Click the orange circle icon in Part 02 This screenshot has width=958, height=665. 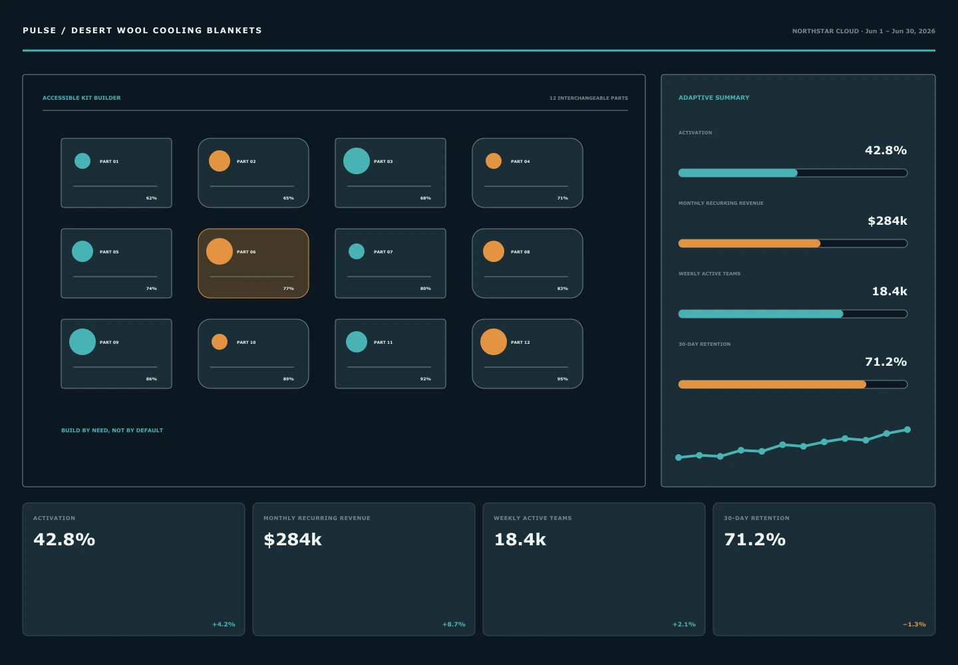coord(220,161)
